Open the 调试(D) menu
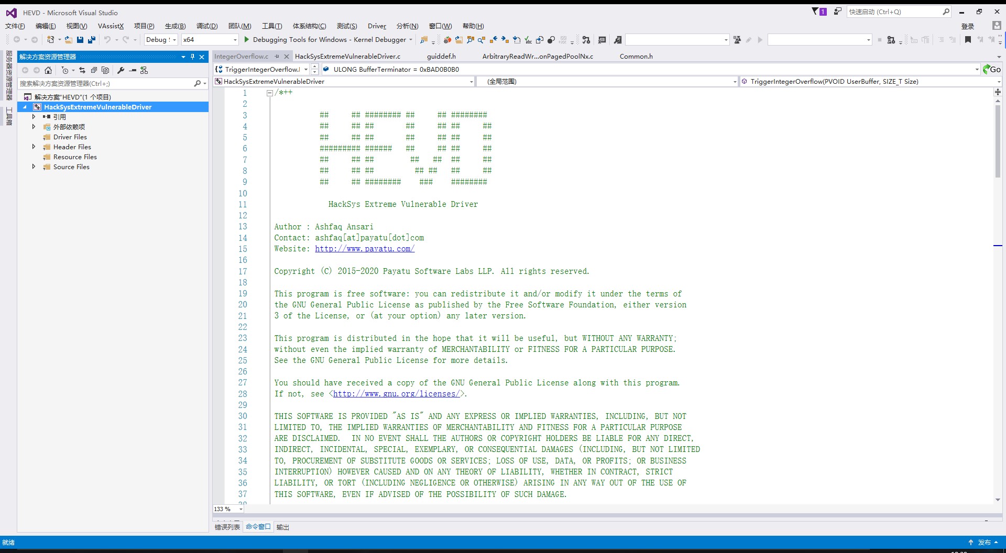 [x=207, y=26]
